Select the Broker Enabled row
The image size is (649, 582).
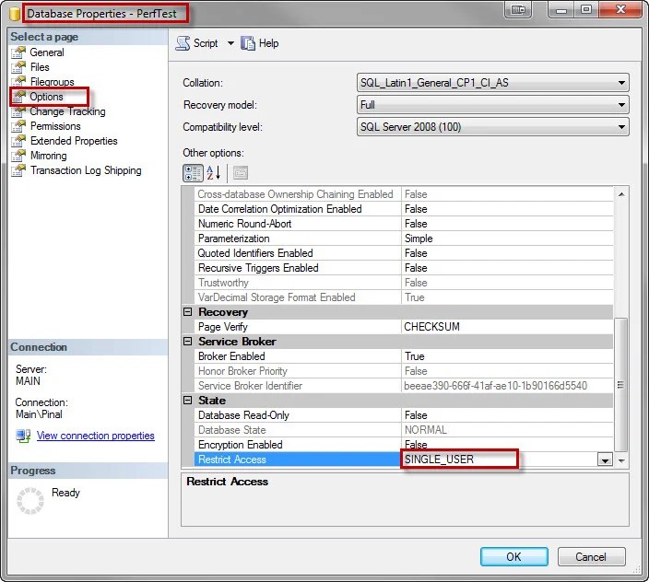tap(404, 356)
